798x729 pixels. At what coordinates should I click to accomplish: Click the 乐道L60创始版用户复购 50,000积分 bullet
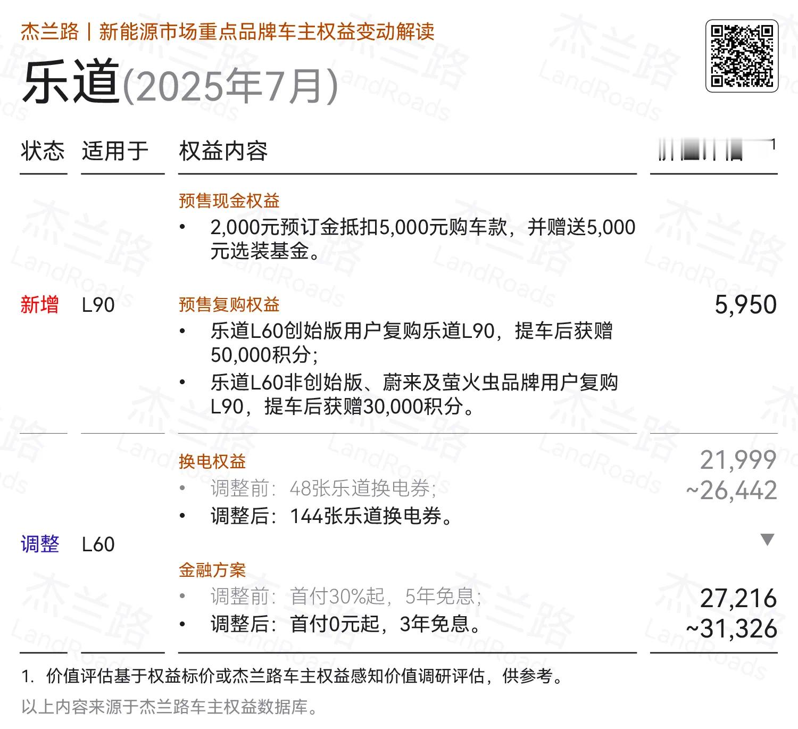coord(396,342)
